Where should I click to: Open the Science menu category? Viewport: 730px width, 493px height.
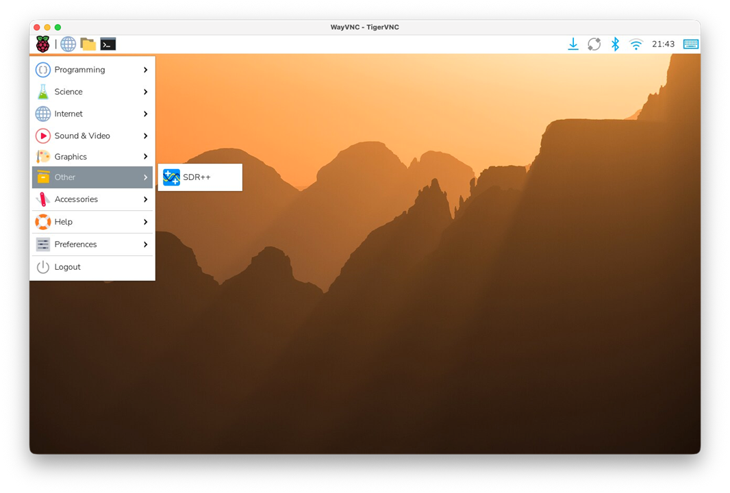click(92, 92)
